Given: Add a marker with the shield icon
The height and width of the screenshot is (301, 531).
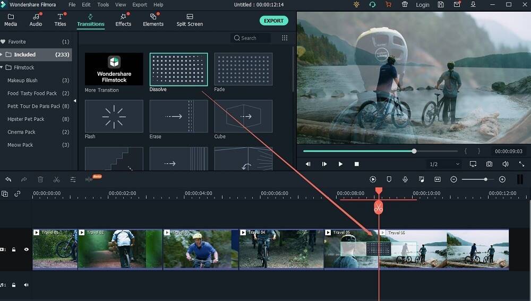Looking at the screenshot, I should pos(389,180).
